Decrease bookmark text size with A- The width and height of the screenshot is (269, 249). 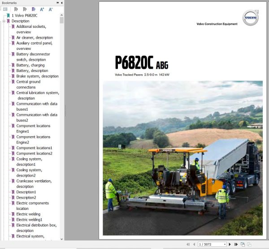coord(51,9)
